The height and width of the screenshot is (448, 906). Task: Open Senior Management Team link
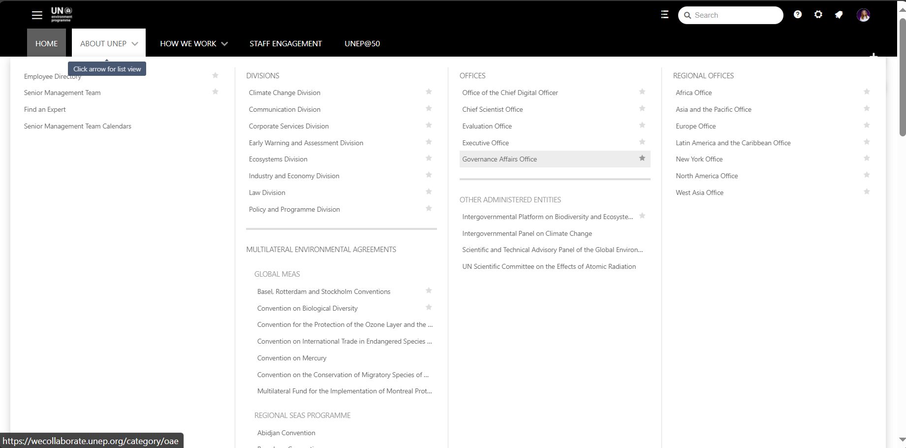pos(62,93)
